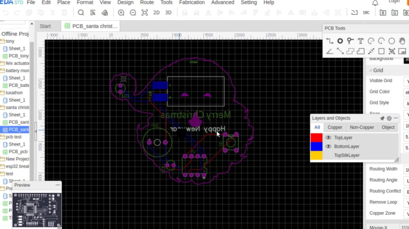Pin the Layers and Objects panel

[x=382, y=118]
